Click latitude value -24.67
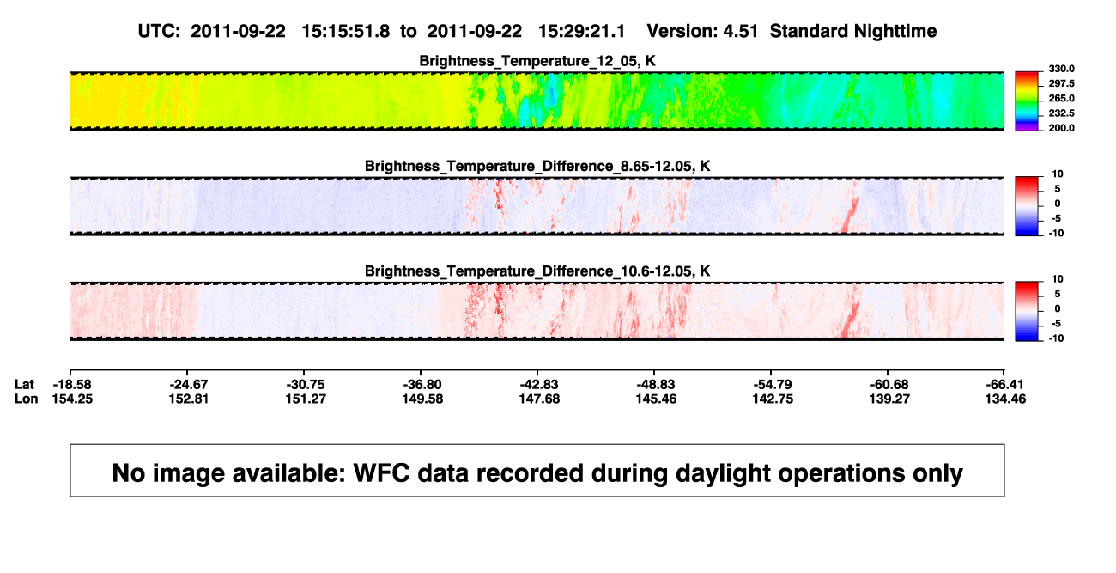The image size is (1116, 573). click(x=187, y=384)
